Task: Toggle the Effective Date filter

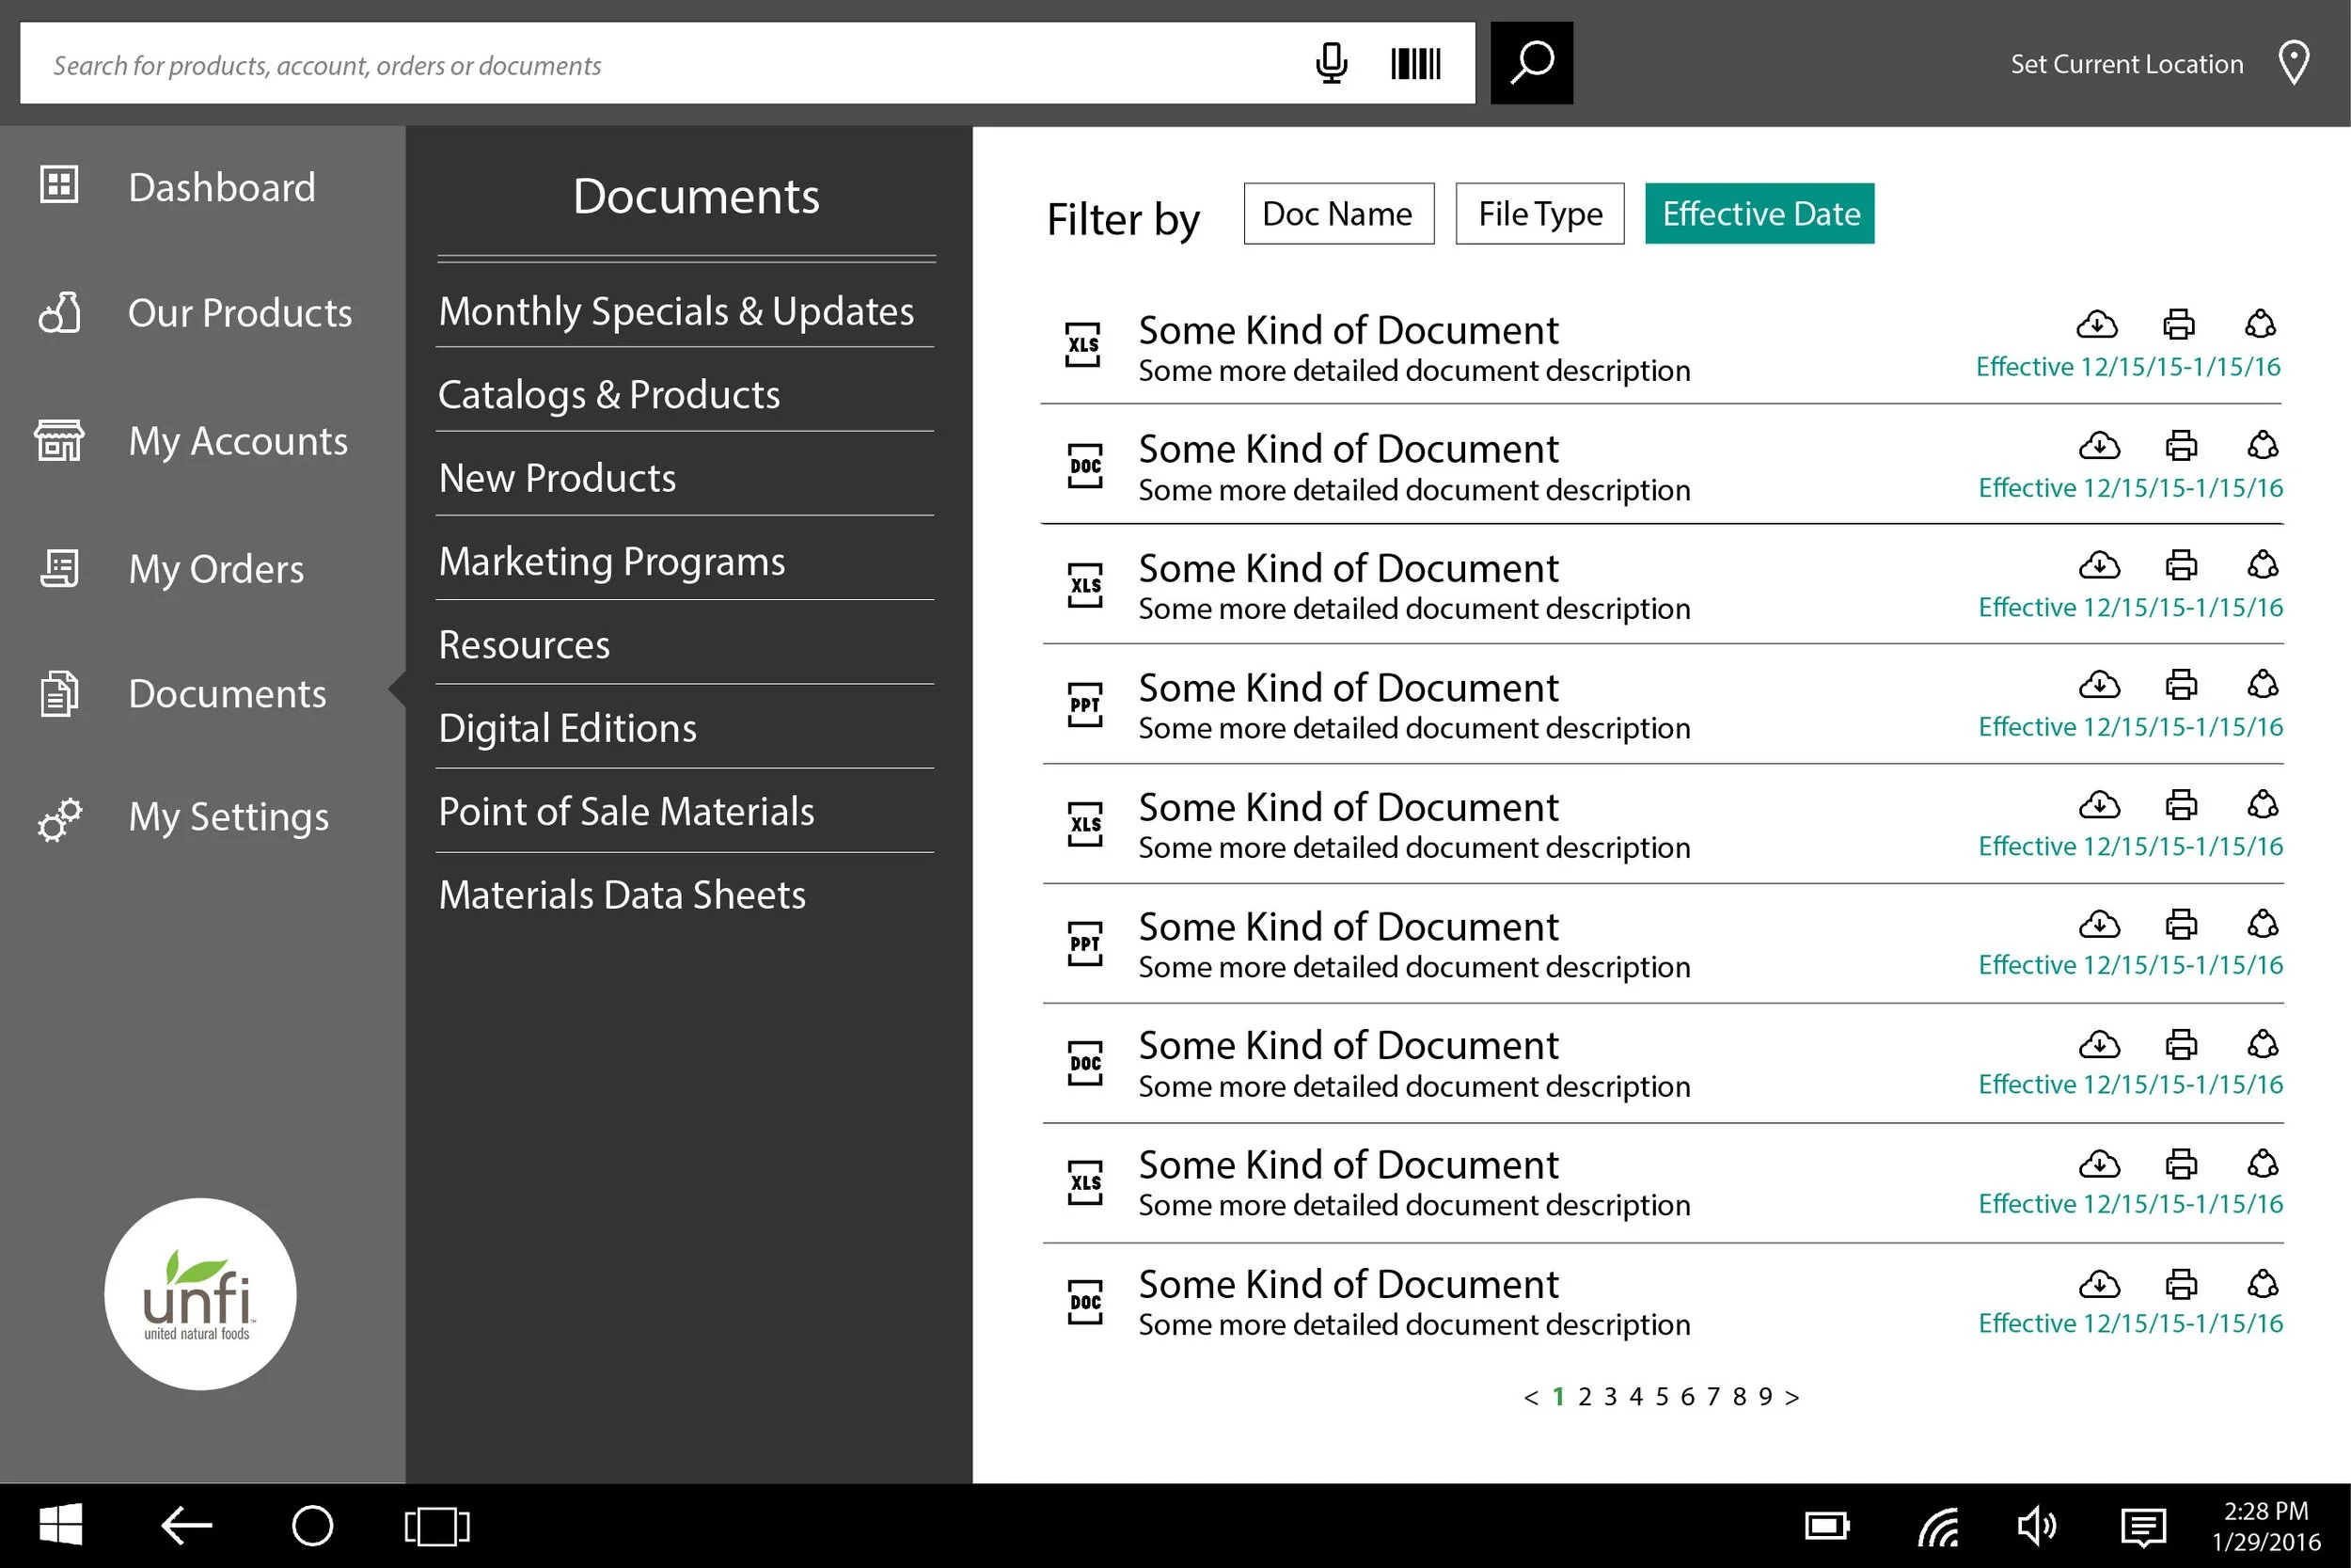Action: (x=1759, y=213)
